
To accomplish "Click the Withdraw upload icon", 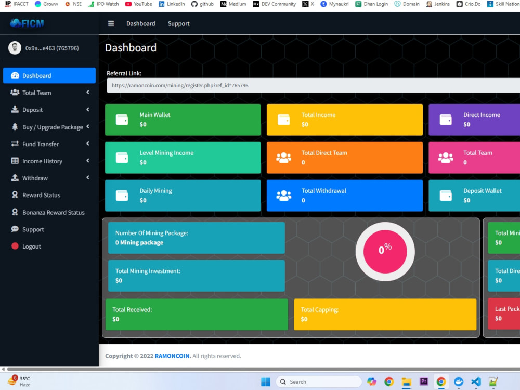I will pyautogui.click(x=15, y=178).
